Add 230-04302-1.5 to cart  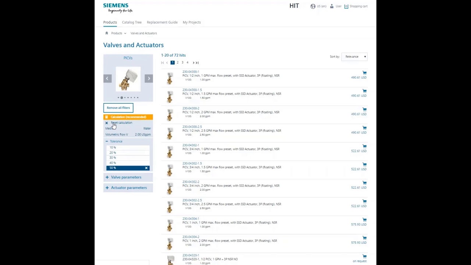point(364,165)
